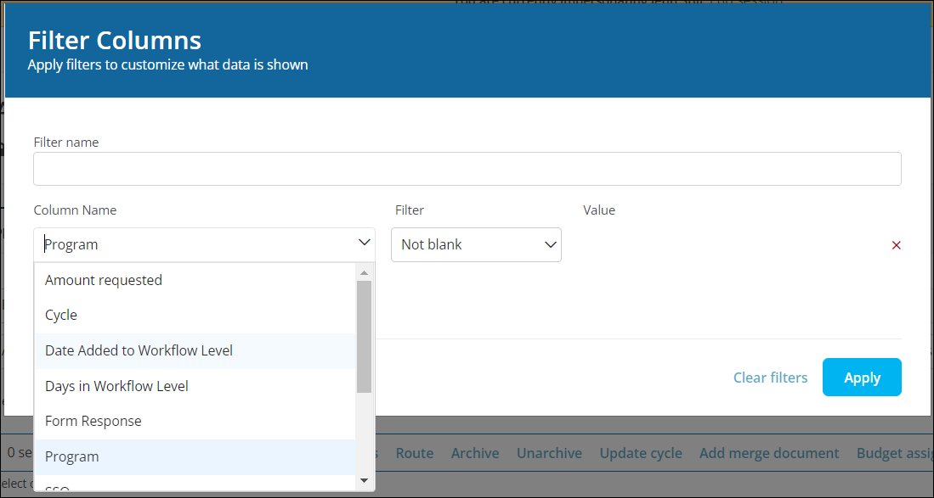
Task: Remove the filter row with red X
Action: click(x=896, y=245)
